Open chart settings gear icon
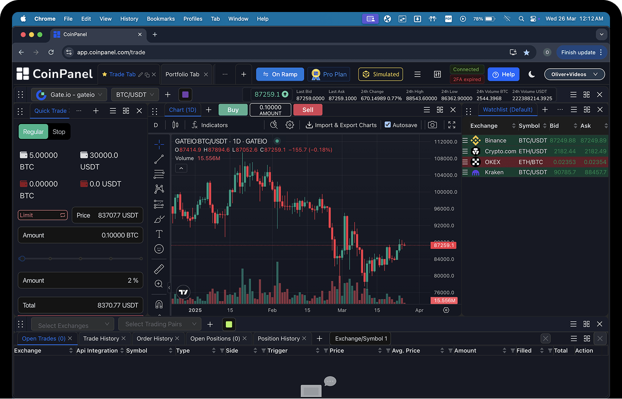The width and height of the screenshot is (622, 399). (290, 125)
